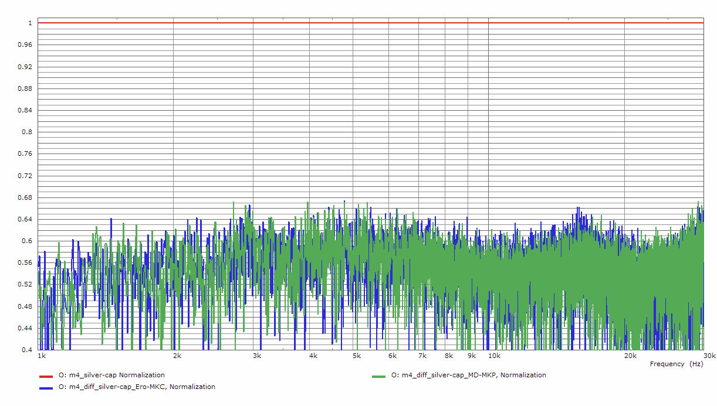Click the 0.4 y-axis tick label

27,350
